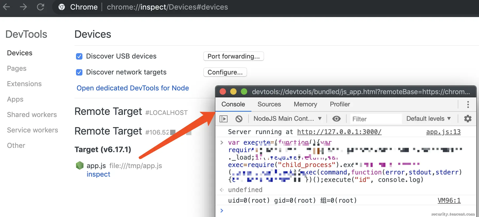This screenshot has height=217, width=479.
Task: Click the Server running at log text
Action: (x=260, y=132)
